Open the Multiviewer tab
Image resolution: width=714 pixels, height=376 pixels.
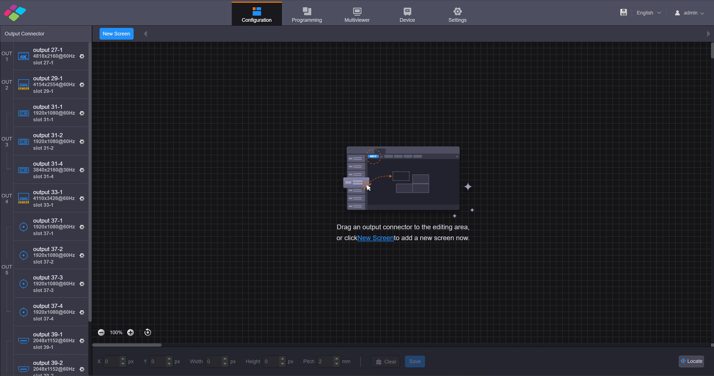[x=356, y=13]
